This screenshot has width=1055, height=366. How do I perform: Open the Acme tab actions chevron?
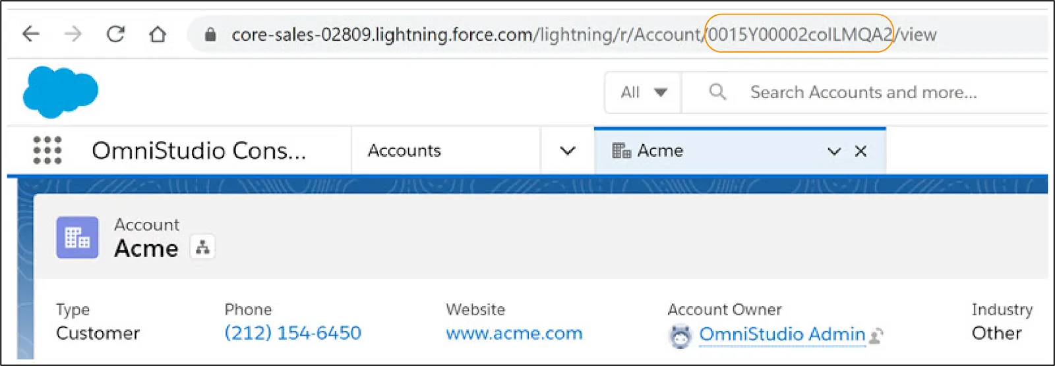834,151
